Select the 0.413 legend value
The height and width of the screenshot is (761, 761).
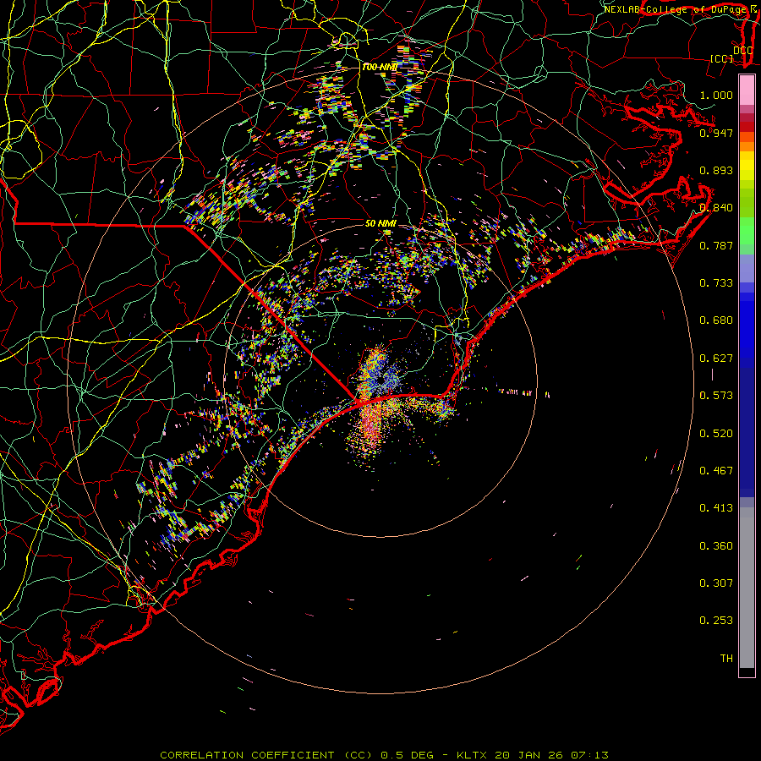[716, 508]
